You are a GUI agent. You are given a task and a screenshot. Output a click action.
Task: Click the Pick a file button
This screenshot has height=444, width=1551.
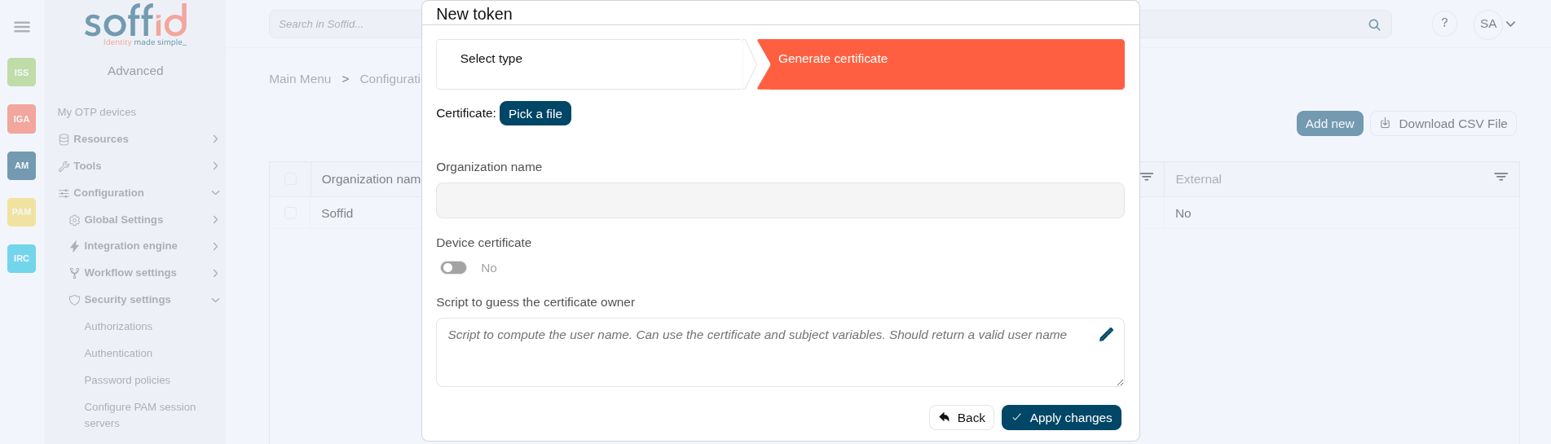tap(535, 113)
